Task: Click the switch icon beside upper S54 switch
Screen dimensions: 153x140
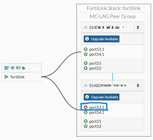Action: tap(86, 28)
